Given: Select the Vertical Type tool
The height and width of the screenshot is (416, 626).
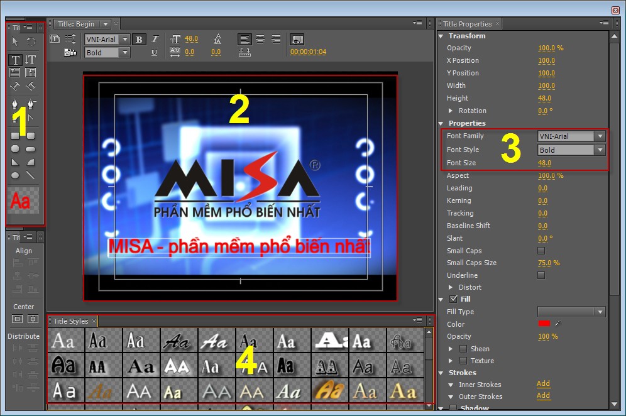Looking at the screenshot, I should pyautogui.click(x=31, y=60).
